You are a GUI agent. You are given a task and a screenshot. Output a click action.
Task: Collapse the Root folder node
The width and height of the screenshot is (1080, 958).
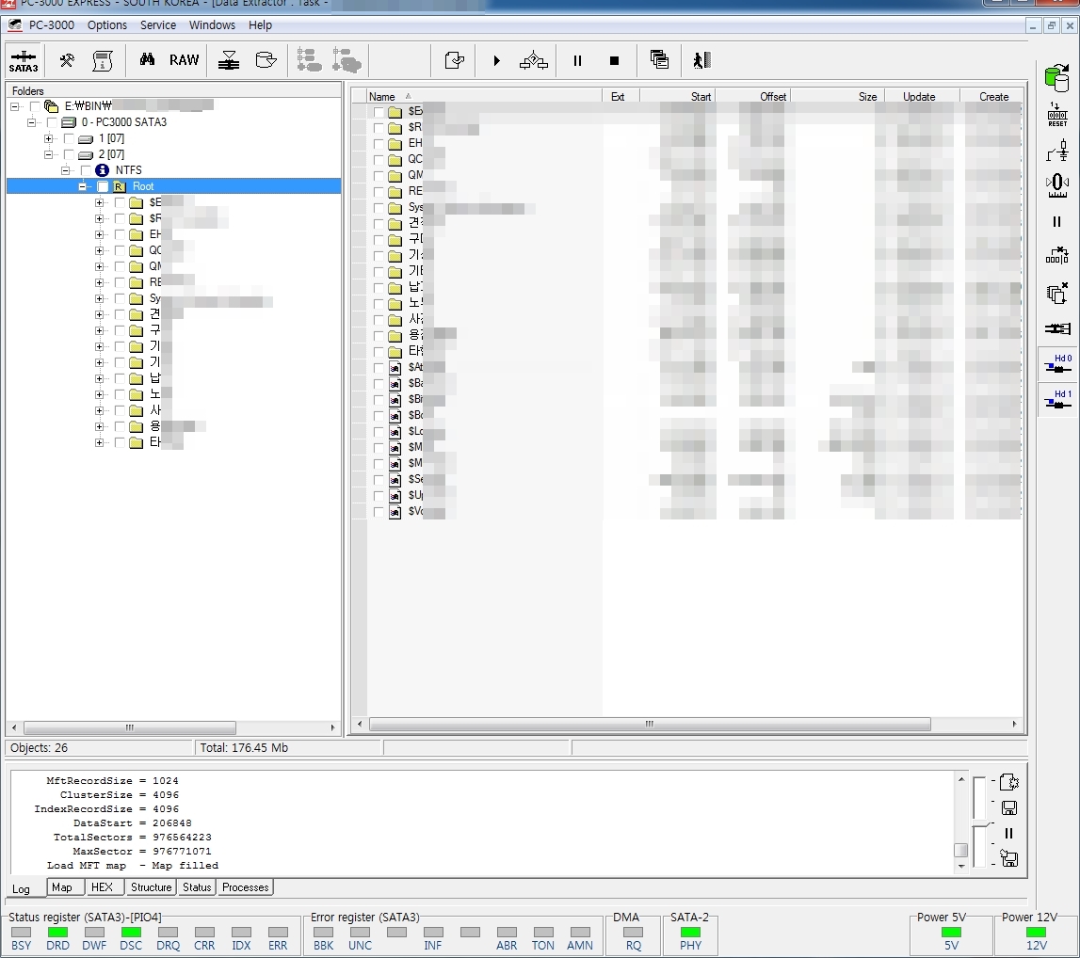click(83, 186)
